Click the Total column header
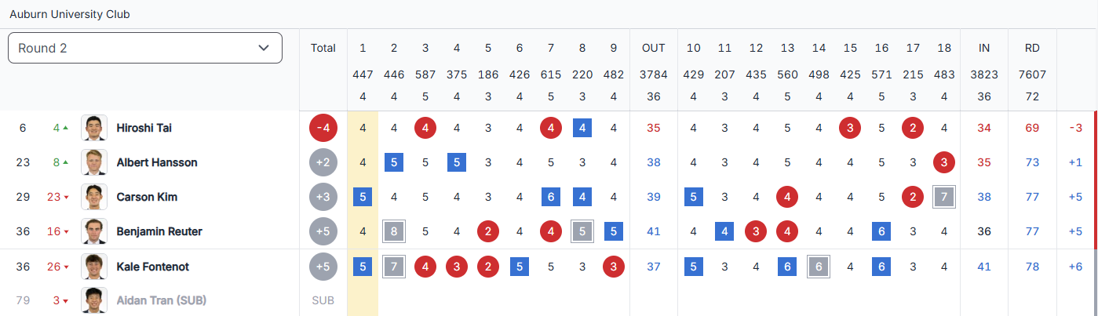The image size is (1098, 316). tap(323, 48)
